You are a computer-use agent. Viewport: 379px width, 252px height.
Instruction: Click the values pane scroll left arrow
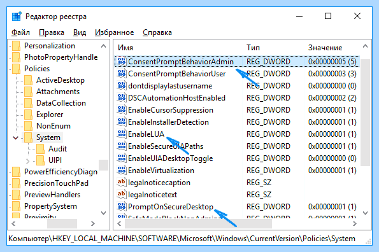pos(119,224)
